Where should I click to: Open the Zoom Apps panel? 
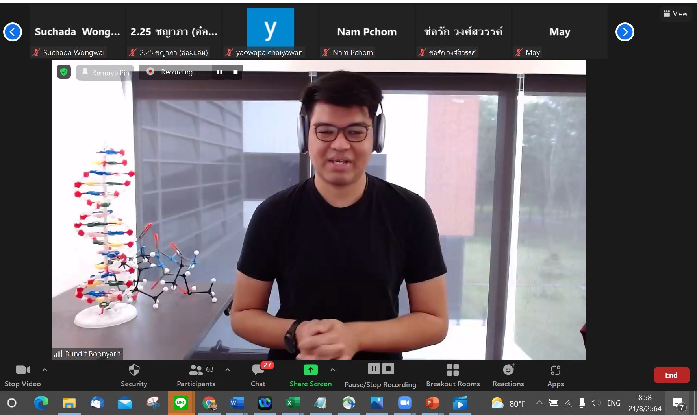point(555,375)
